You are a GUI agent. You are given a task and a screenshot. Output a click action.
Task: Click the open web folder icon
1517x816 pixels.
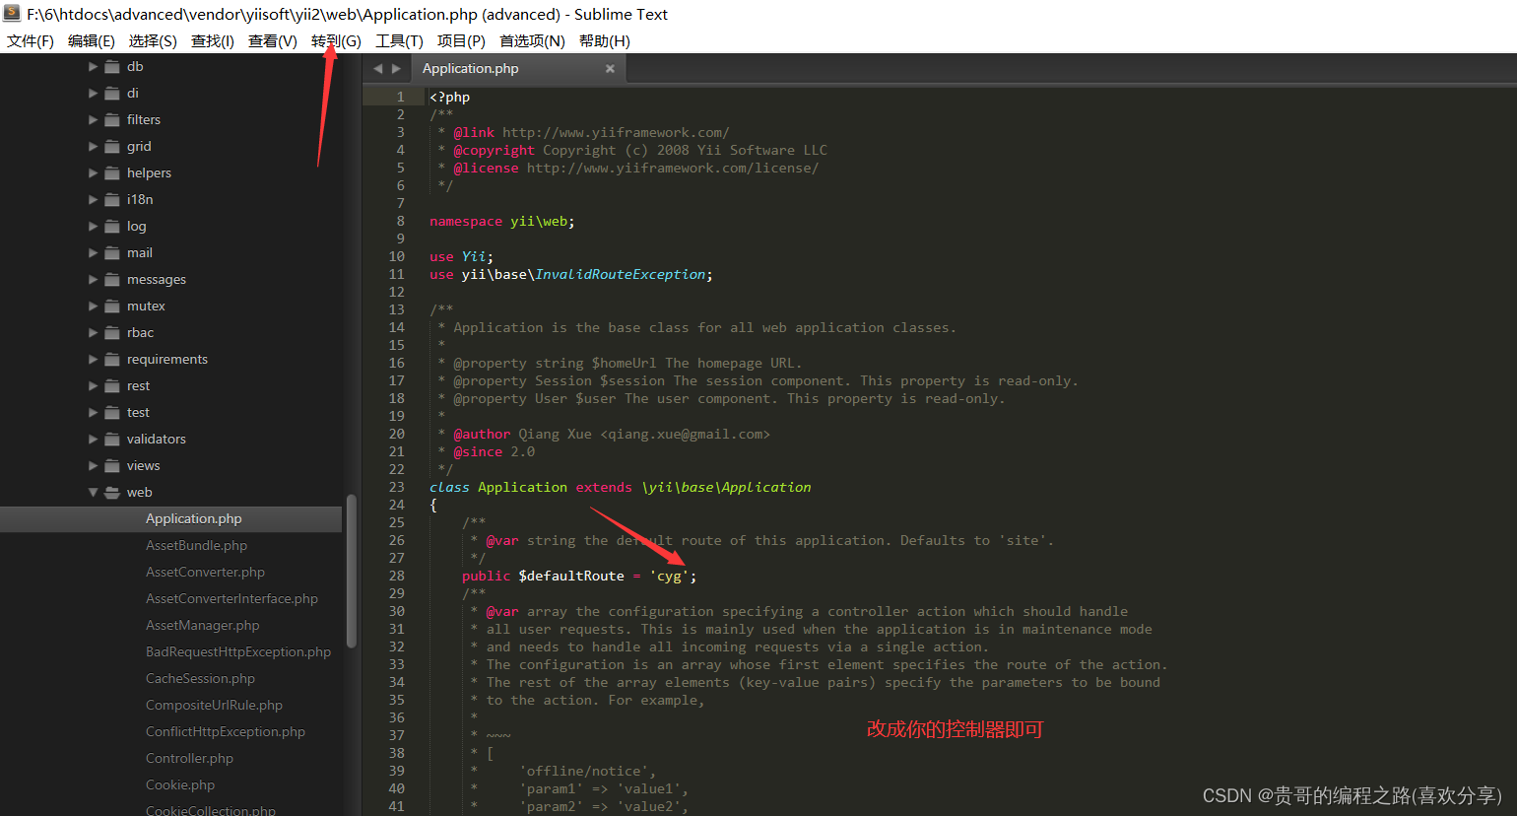point(112,492)
